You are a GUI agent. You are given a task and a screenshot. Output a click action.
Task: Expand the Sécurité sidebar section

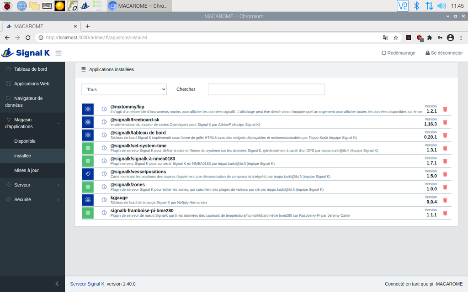tap(32, 200)
